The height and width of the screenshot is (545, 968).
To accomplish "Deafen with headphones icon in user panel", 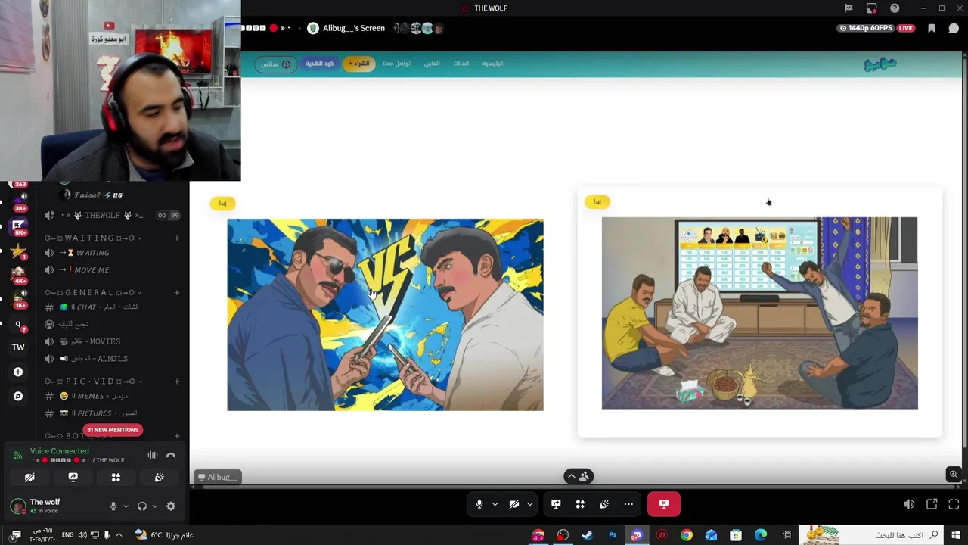I will pyautogui.click(x=142, y=506).
